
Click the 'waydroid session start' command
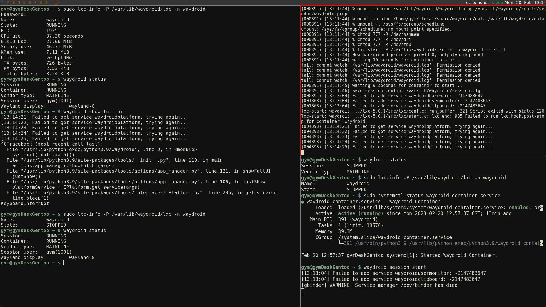(395, 267)
